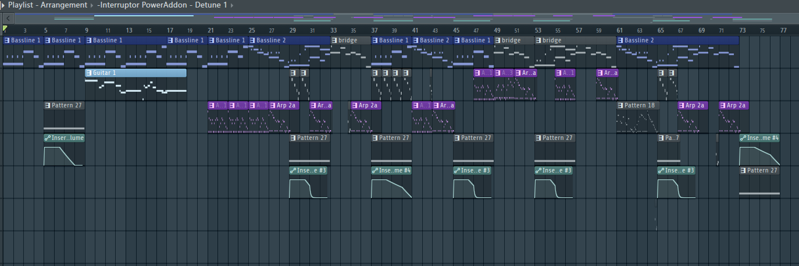The width and height of the screenshot is (799, 266).
Task: Open automation icon of 'Inse..e #3' at bar 29
Action: 293,171
